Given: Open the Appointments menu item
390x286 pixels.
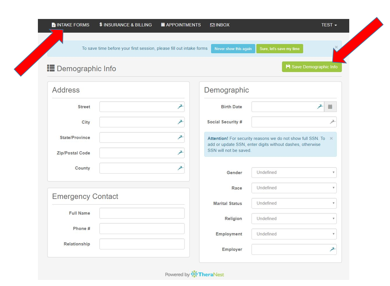Looking at the screenshot, I should (x=181, y=25).
